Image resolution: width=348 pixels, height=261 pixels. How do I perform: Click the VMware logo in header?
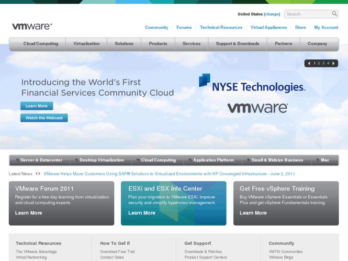[32, 26]
